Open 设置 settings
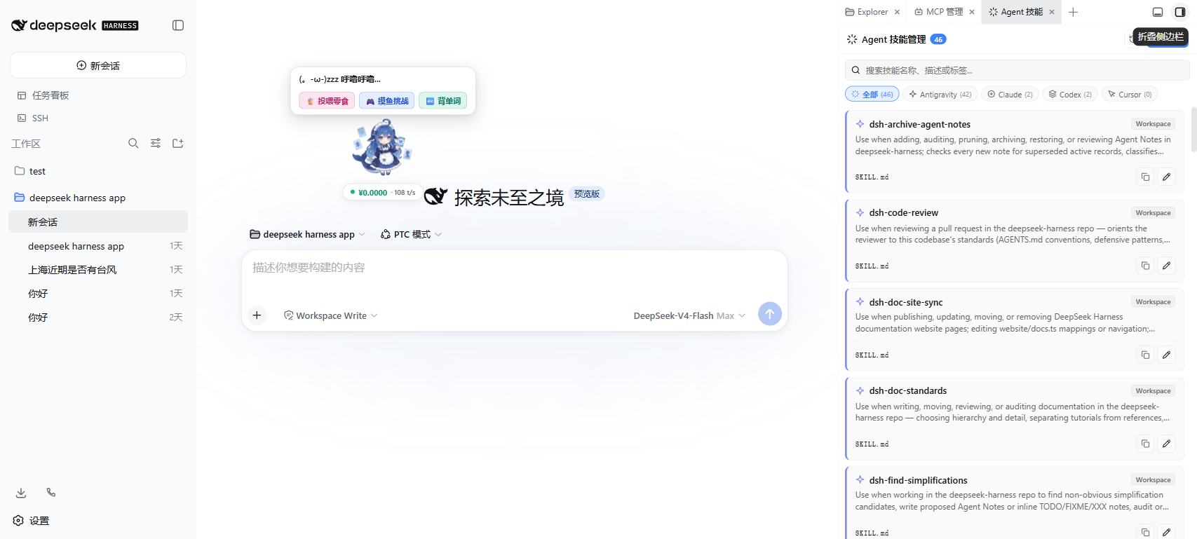The width and height of the screenshot is (1197, 539). (32, 521)
